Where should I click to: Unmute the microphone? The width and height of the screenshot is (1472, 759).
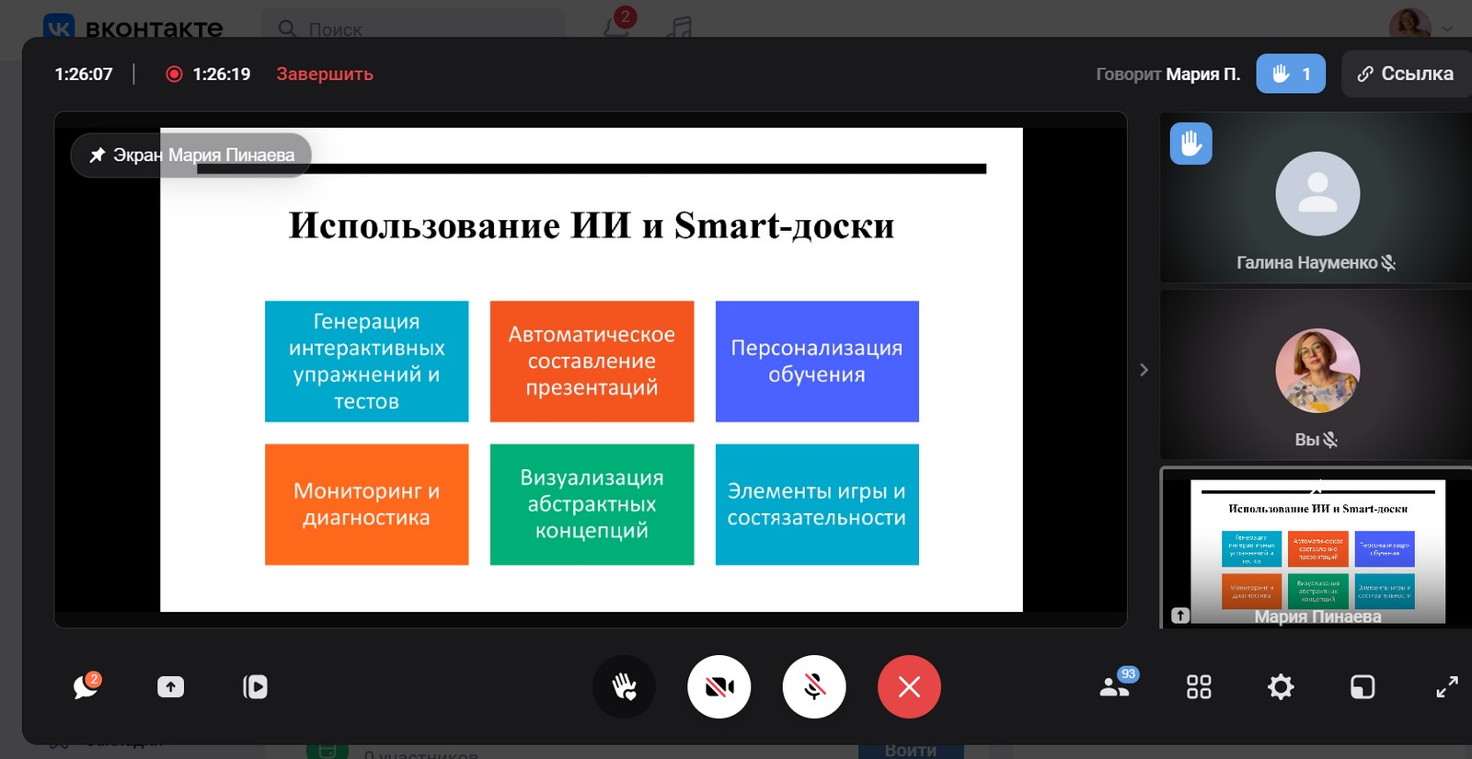pos(814,686)
